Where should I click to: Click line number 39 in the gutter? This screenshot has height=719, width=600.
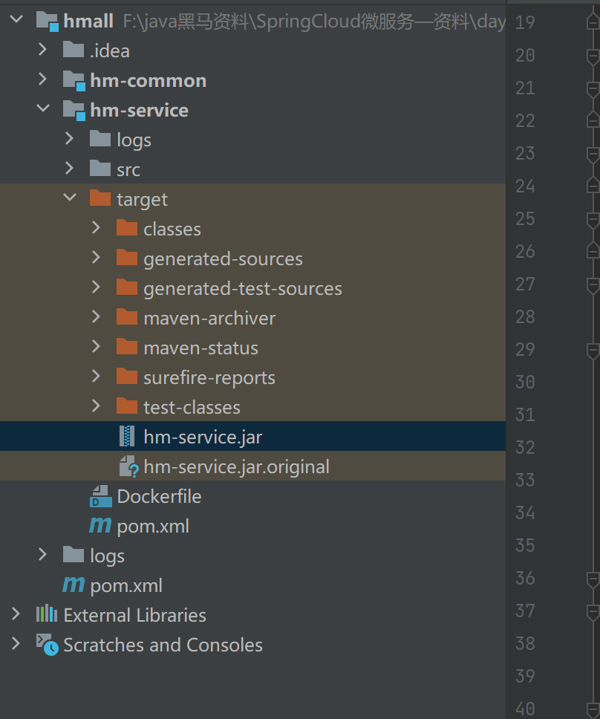(x=525, y=676)
